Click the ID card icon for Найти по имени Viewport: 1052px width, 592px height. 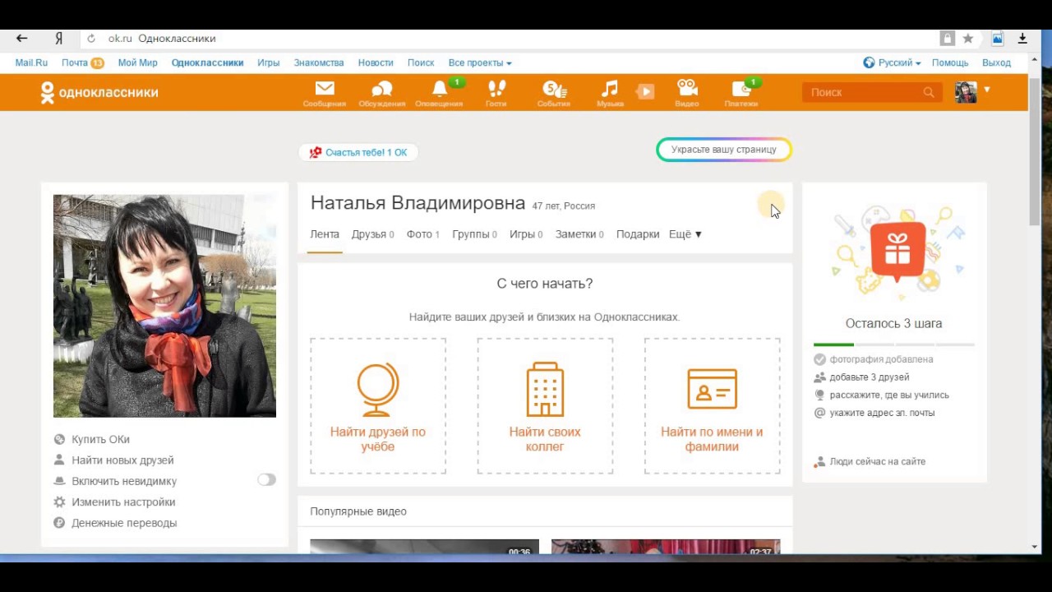pos(712,389)
